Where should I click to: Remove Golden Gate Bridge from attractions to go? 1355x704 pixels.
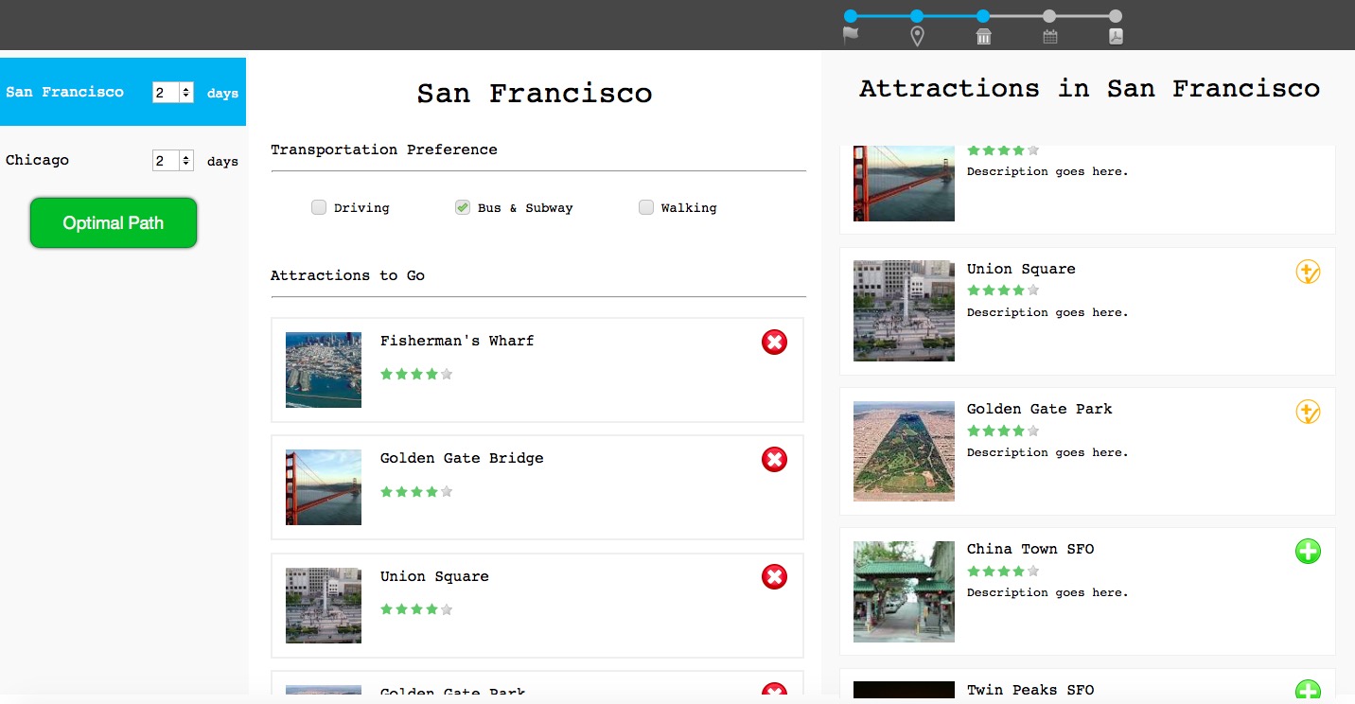point(774,459)
